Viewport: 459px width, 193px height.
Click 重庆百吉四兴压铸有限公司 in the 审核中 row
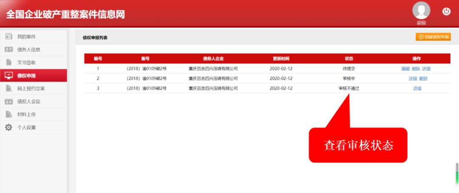213,78
